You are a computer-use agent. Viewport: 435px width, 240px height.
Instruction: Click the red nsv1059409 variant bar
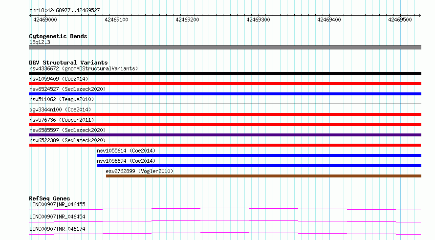225,84
